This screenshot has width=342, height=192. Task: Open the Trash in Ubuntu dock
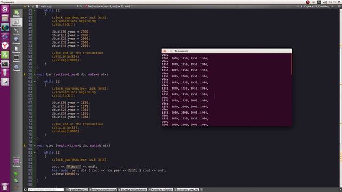5,187
